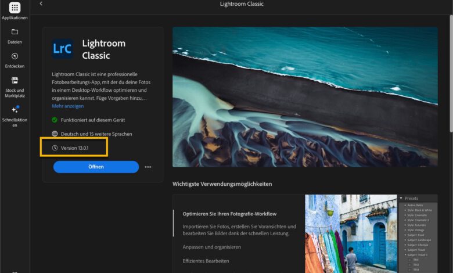The image size is (453, 273).
Task: Click the Lightroom Classic app name heading
Action: [x=104, y=49]
